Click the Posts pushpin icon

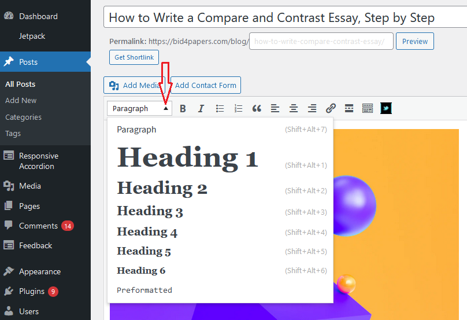9,61
